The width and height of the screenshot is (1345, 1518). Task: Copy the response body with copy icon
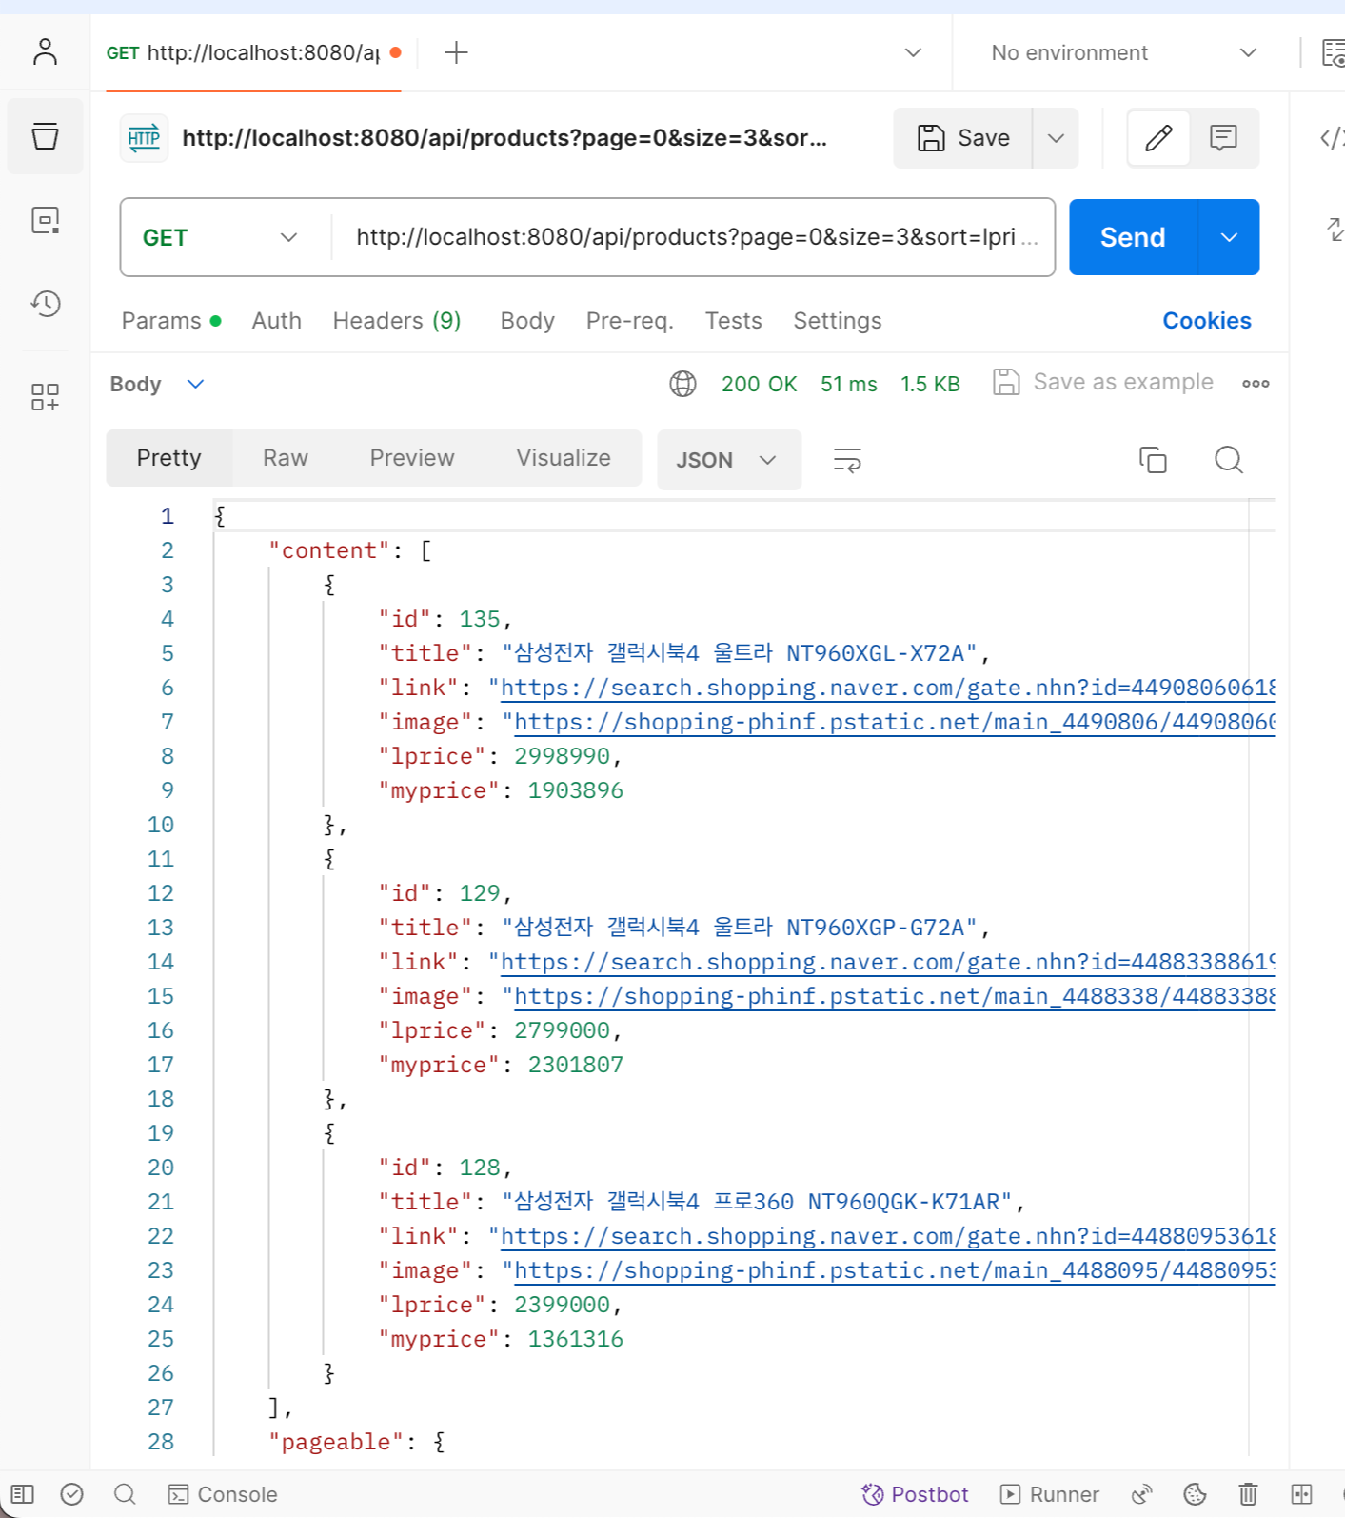pos(1153,460)
